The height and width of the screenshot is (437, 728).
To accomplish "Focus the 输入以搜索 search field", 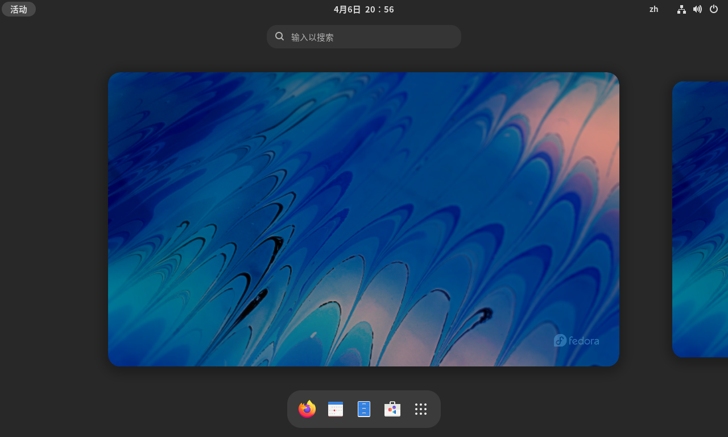I will 364,36.
